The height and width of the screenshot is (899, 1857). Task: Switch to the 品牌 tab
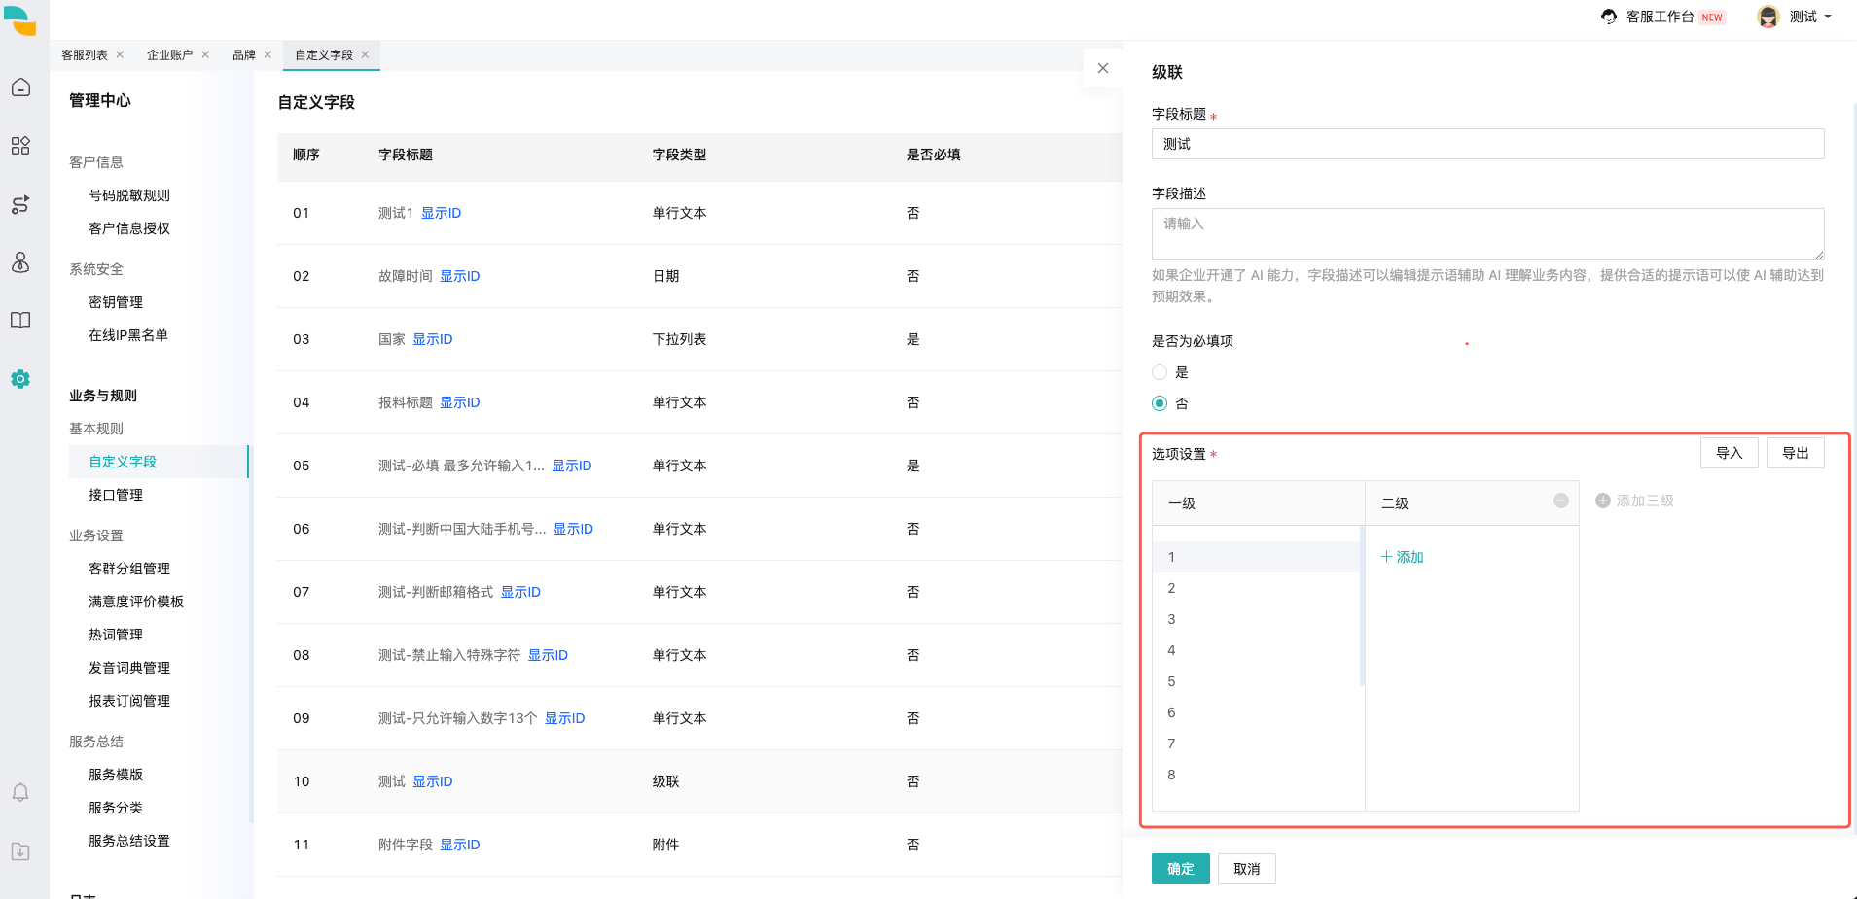point(244,54)
